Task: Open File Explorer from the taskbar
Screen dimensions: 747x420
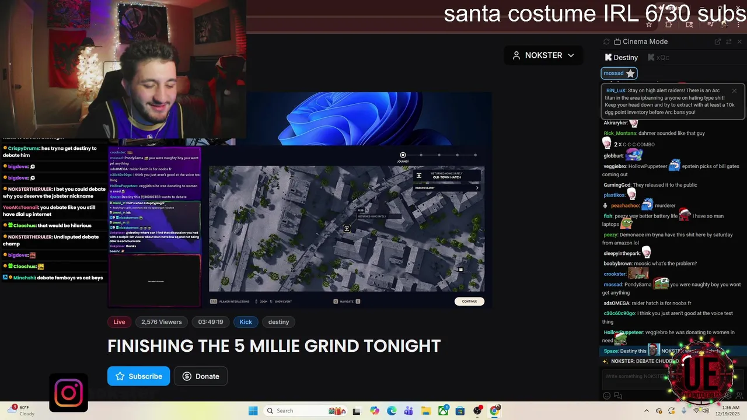Action: point(426,411)
